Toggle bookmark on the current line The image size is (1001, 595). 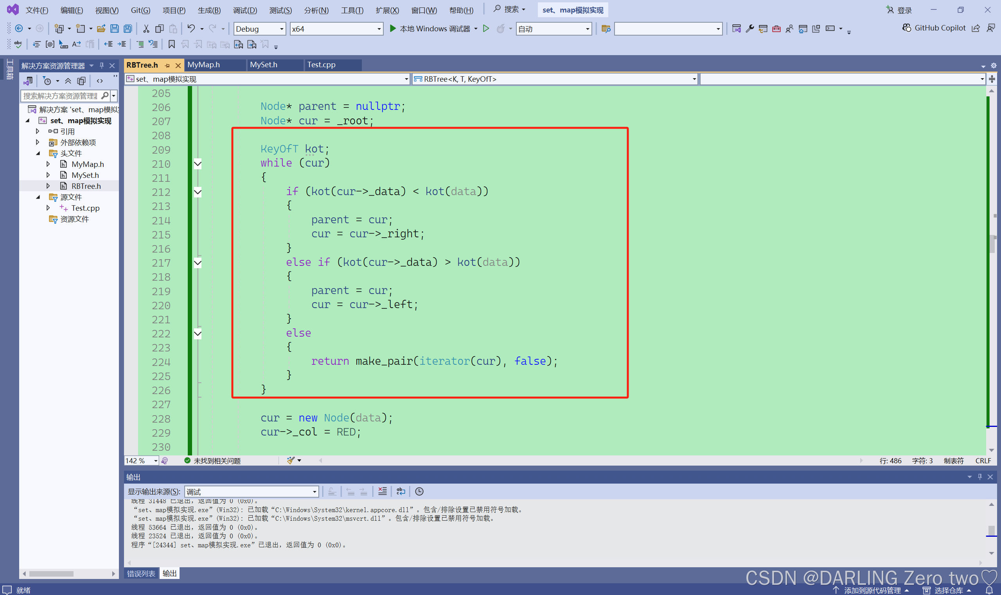[171, 44]
